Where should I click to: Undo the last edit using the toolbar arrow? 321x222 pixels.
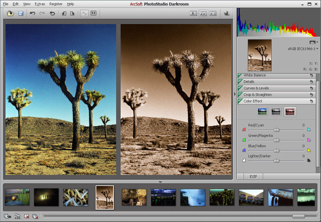[33, 13]
